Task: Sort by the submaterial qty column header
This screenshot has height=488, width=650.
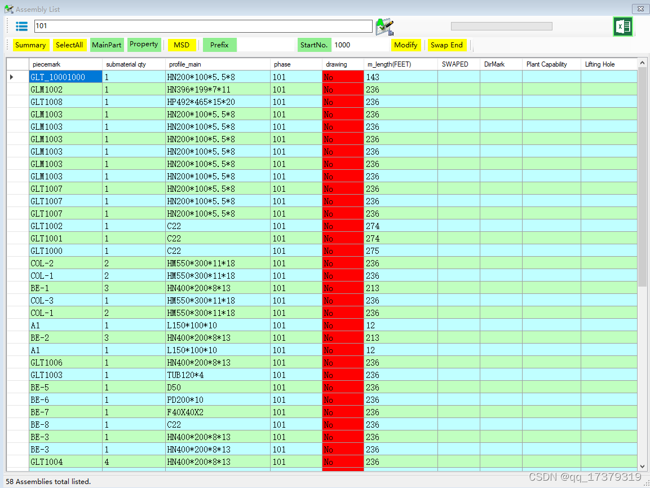Action: (134, 64)
